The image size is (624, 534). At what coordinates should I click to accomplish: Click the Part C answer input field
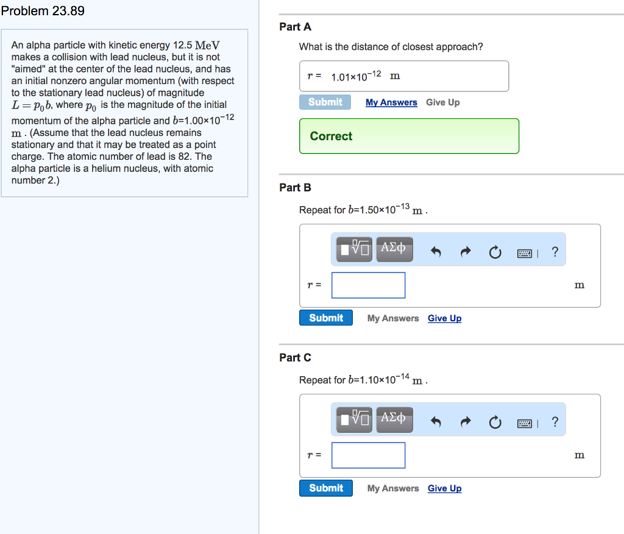(x=368, y=455)
